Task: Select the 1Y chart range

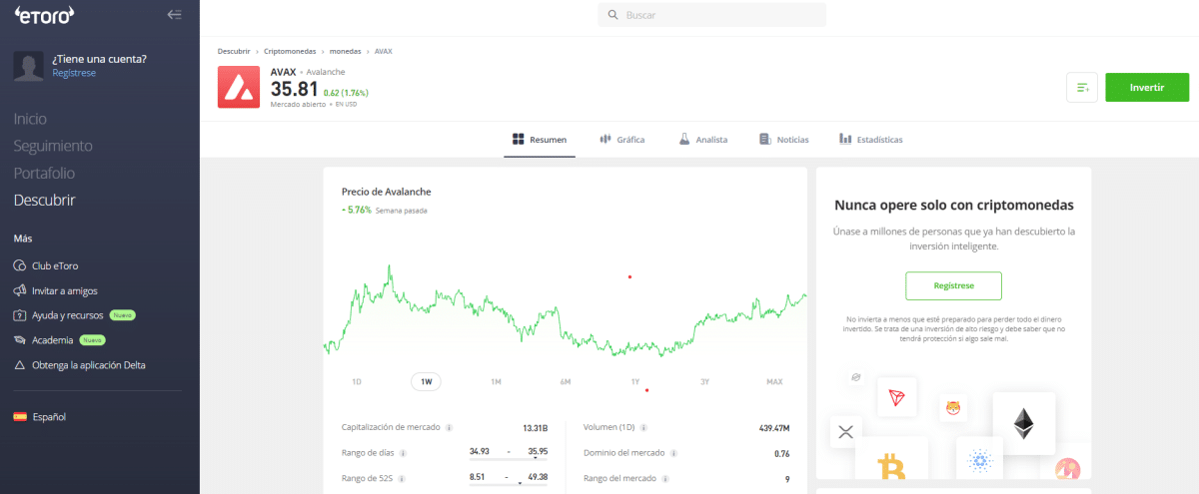Action: click(x=634, y=381)
